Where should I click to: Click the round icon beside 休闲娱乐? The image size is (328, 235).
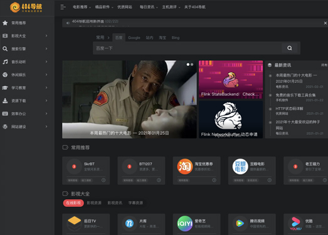[x=5, y=75]
